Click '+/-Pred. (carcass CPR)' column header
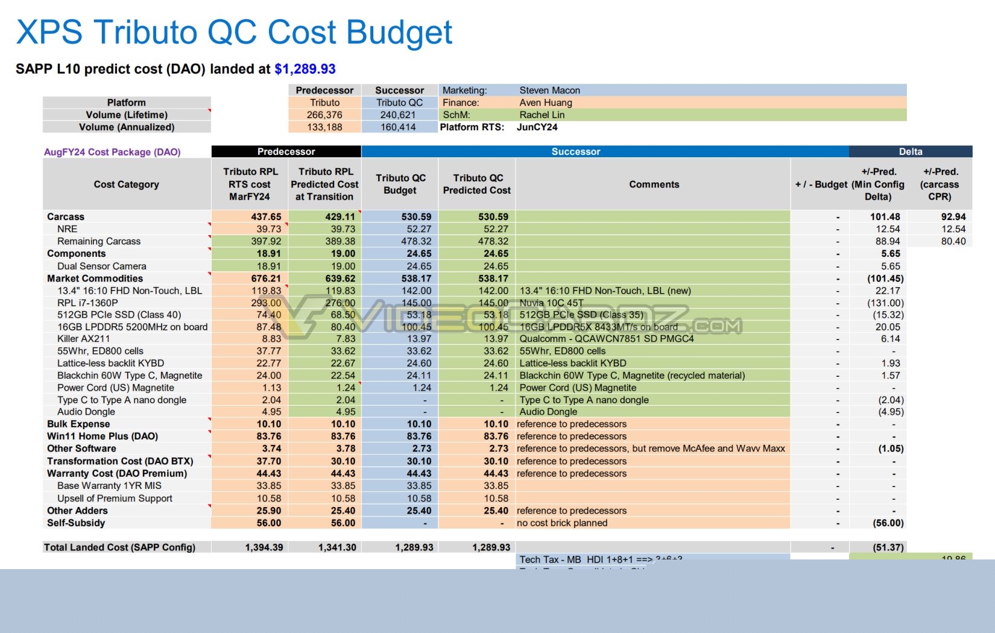 (940, 184)
